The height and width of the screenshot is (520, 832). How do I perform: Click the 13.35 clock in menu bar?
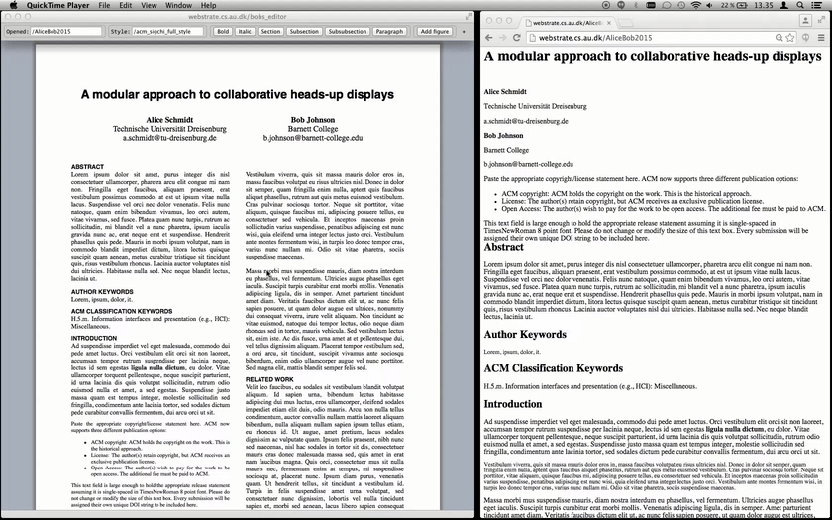click(x=764, y=5)
